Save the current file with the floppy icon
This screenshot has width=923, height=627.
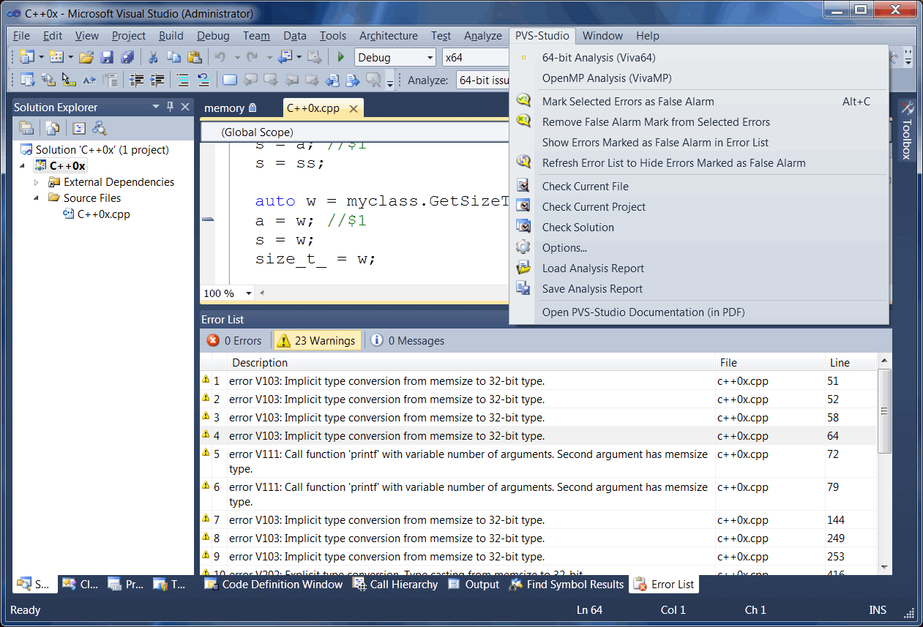(107, 57)
